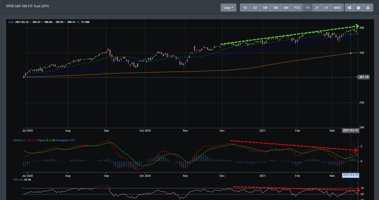Image resolution: width=379 pixels, height=200 pixels.
Task: Click the Date 2021-03-15 readout at chart top
Action: 18,22
